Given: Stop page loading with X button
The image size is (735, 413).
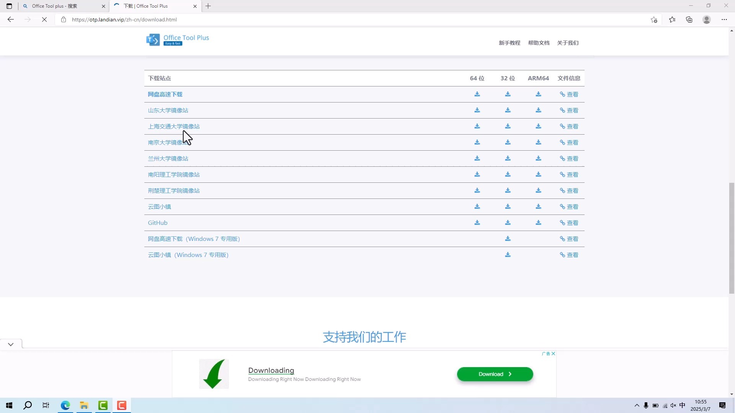Looking at the screenshot, I should click(x=44, y=20).
